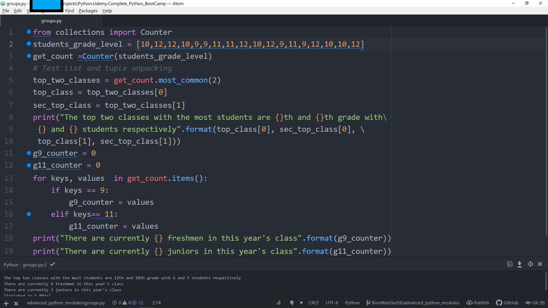The width and height of the screenshot is (548, 308).
Task: Open the CRLF line ending selector
Action: click(x=314, y=303)
